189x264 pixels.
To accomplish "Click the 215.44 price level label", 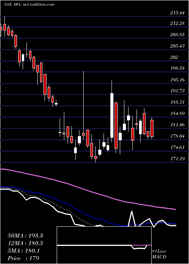I will [x=177, y=12].
